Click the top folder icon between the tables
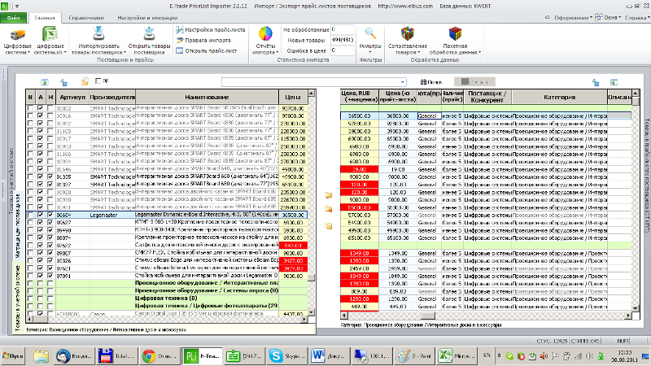Screen dimensions: 651x366 329,194
